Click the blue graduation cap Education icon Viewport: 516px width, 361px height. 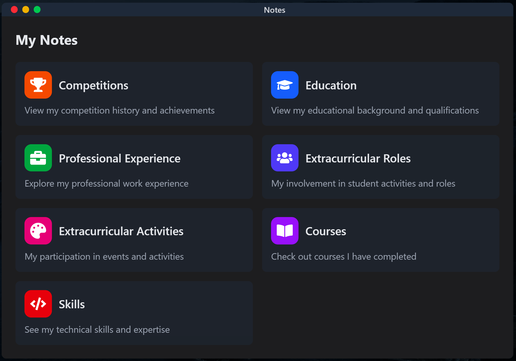point(285,85)
